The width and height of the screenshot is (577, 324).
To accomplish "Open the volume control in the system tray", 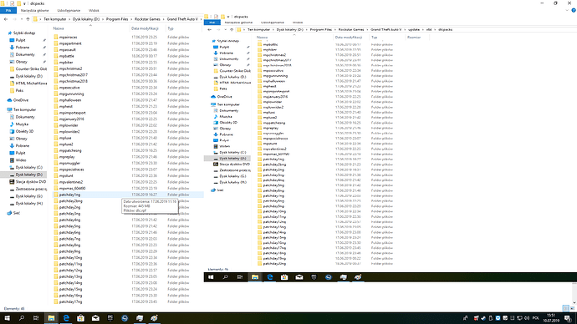I will (527, 318).
